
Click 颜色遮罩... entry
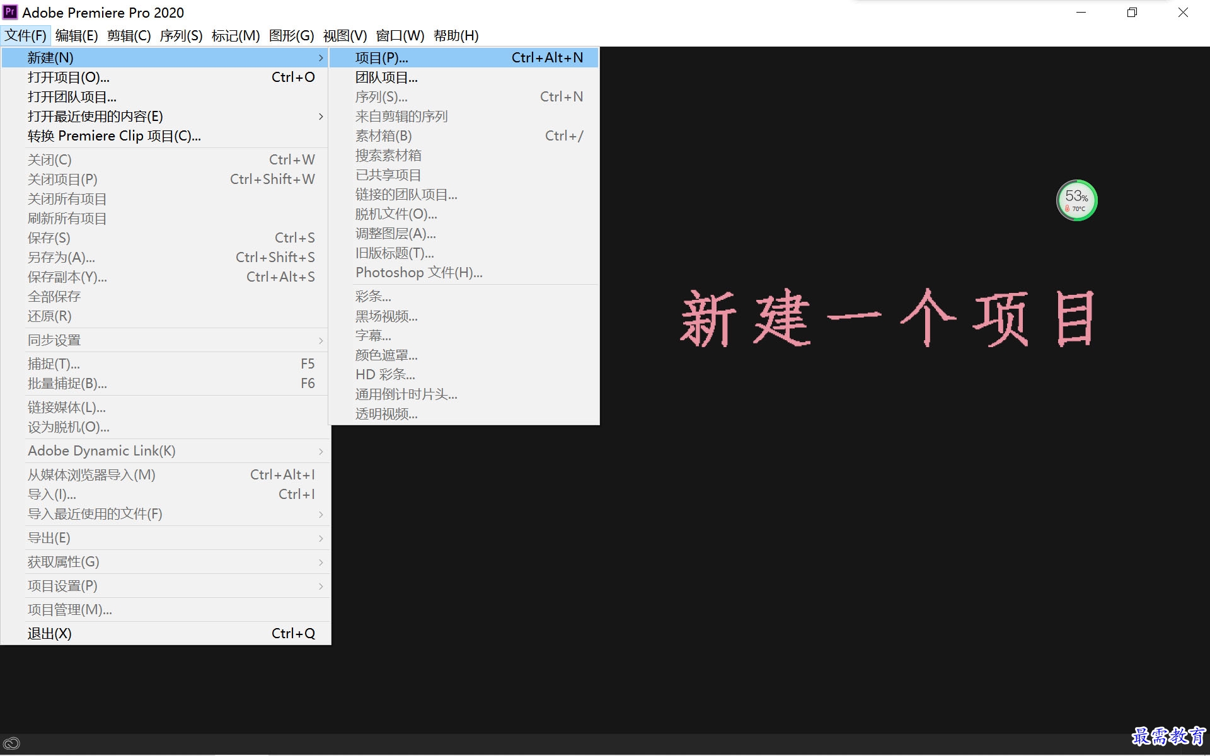coord(464,355)
